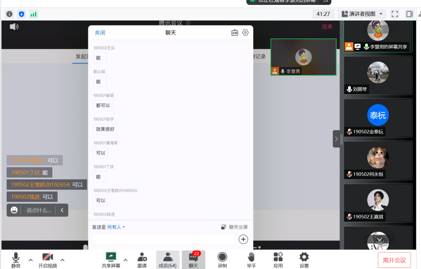
Task: Open the 成员(64) members panel
Action: click(168, 259)
